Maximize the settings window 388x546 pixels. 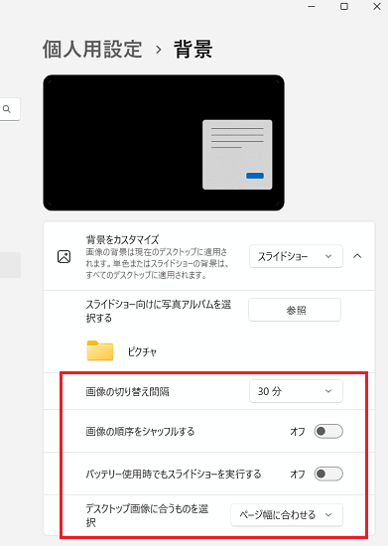(344, 6)
